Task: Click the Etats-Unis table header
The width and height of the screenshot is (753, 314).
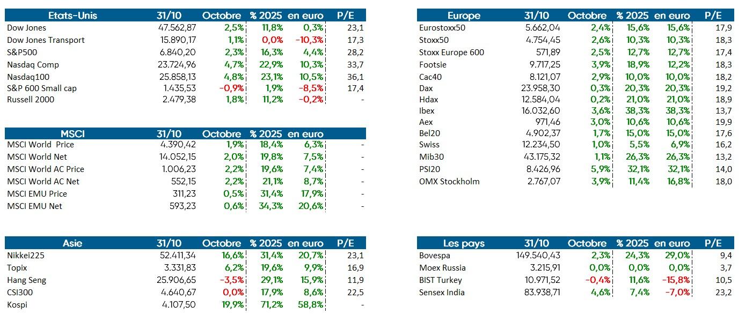Action: pos(73,16)
